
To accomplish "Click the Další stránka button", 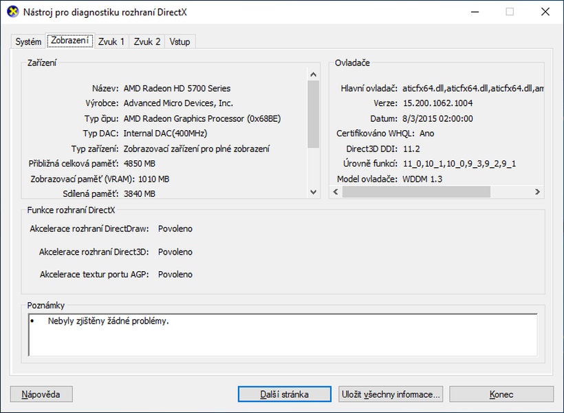I will (x=285, y=394).
